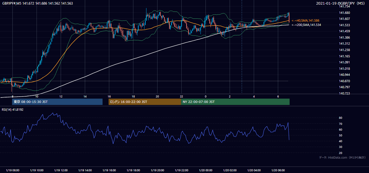Click the bottom time label 1/19 12:00

(x=61, y=170)
